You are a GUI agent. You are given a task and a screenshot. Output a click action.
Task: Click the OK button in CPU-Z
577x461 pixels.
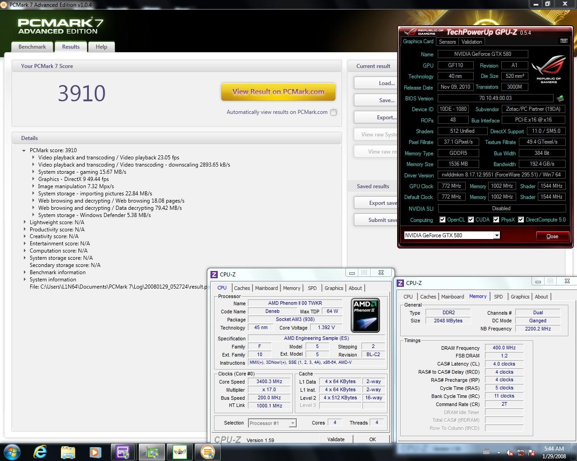pos(373,439)
